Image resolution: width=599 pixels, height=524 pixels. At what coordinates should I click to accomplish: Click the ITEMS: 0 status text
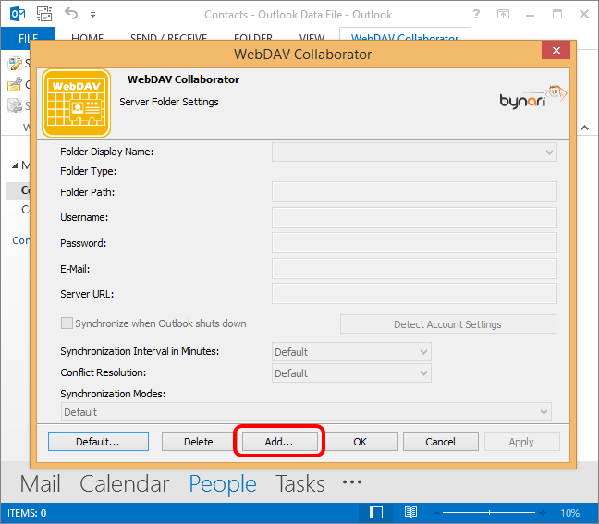tap(27, 513)
